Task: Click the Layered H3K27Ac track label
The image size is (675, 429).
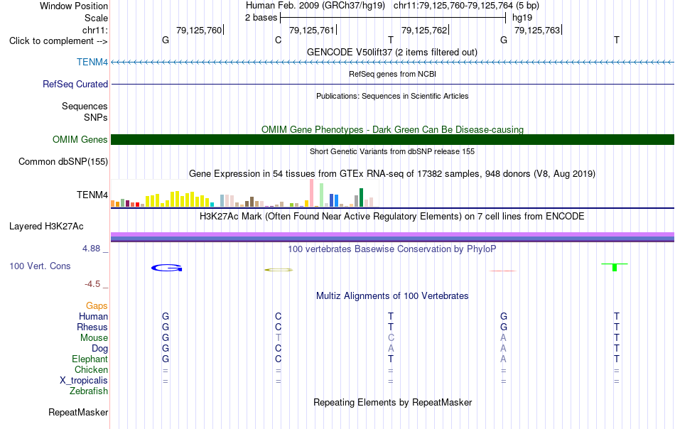Action: (x=46, y=226)
